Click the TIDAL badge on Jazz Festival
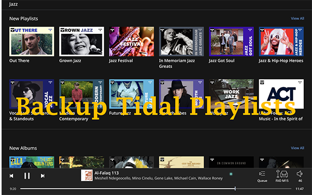 (112, 30)
